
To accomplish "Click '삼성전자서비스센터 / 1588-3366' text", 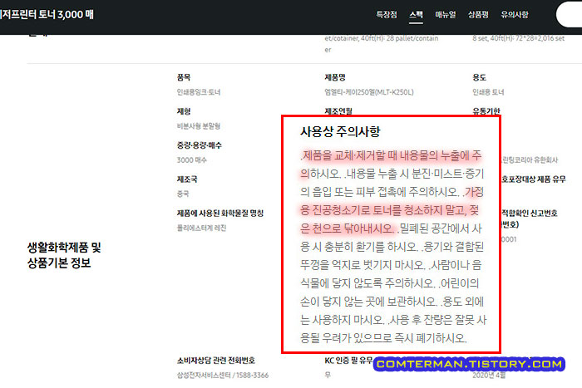I will pyautogui.click(x=222, y=375).
